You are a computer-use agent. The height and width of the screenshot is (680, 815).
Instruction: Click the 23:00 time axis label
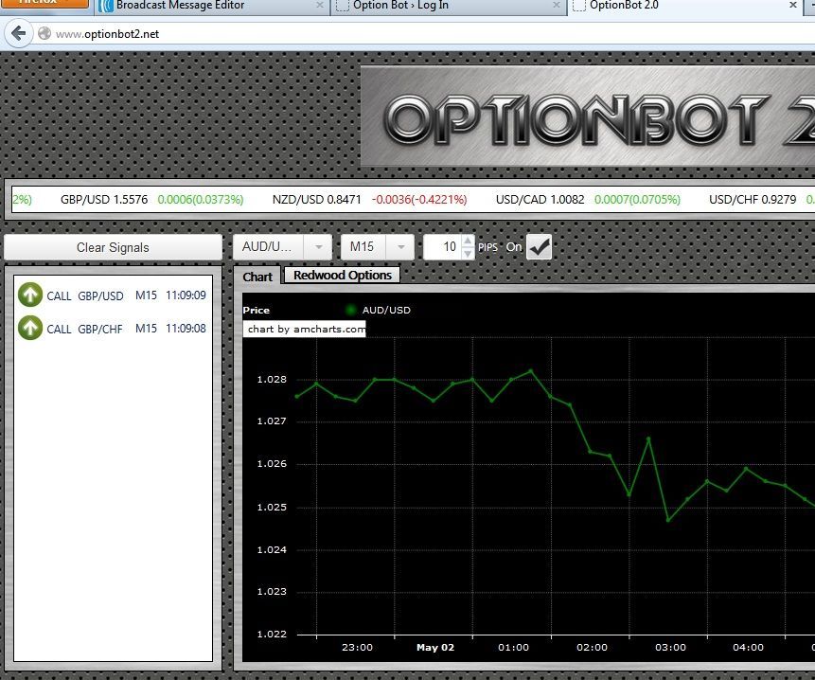click(x=357, y=647)
